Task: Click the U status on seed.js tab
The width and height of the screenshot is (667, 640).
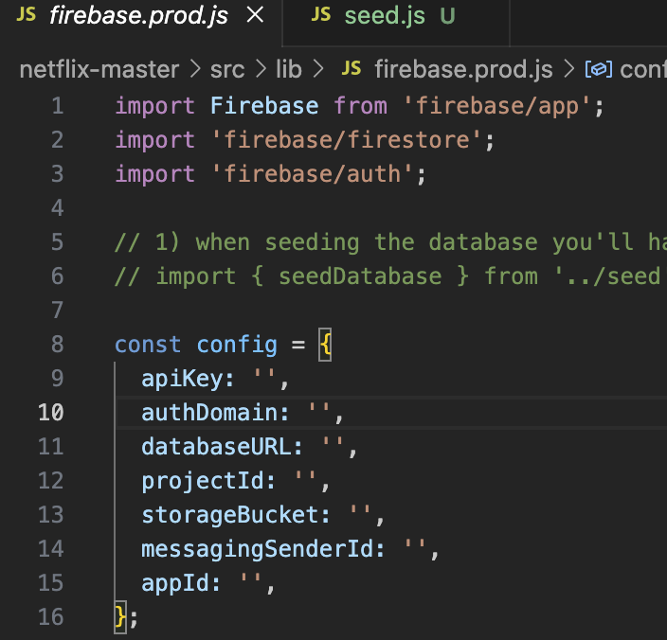Action: tap(447, 16)
